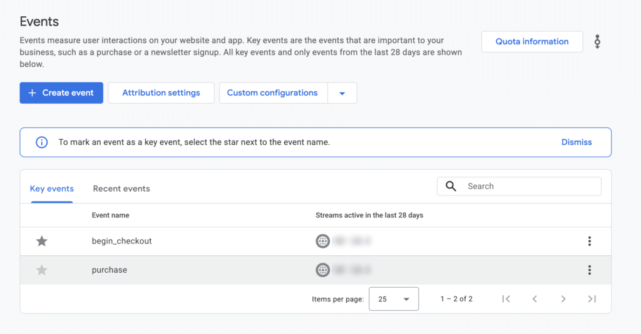Open the purchase row more-options menu
This screenshot has height=334, width=641.
[590, 270]
